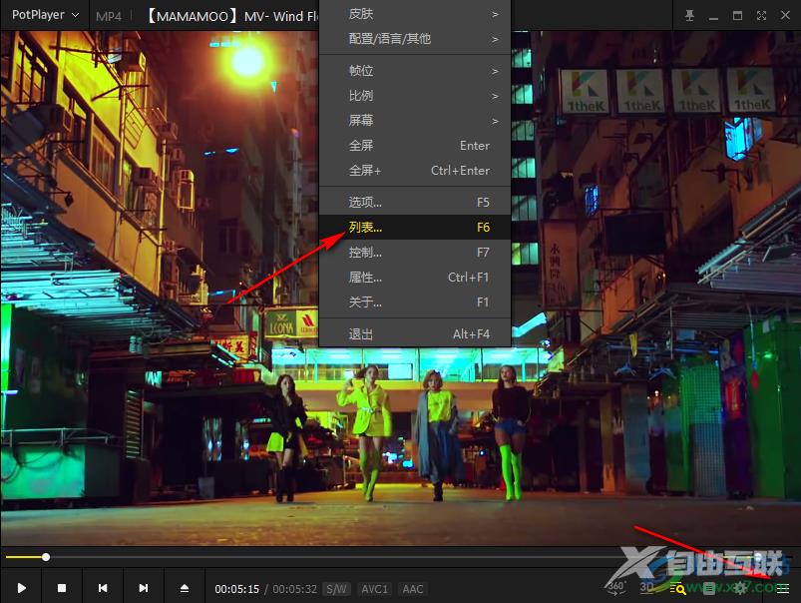Open control panel gear icon

pos(740,588)
